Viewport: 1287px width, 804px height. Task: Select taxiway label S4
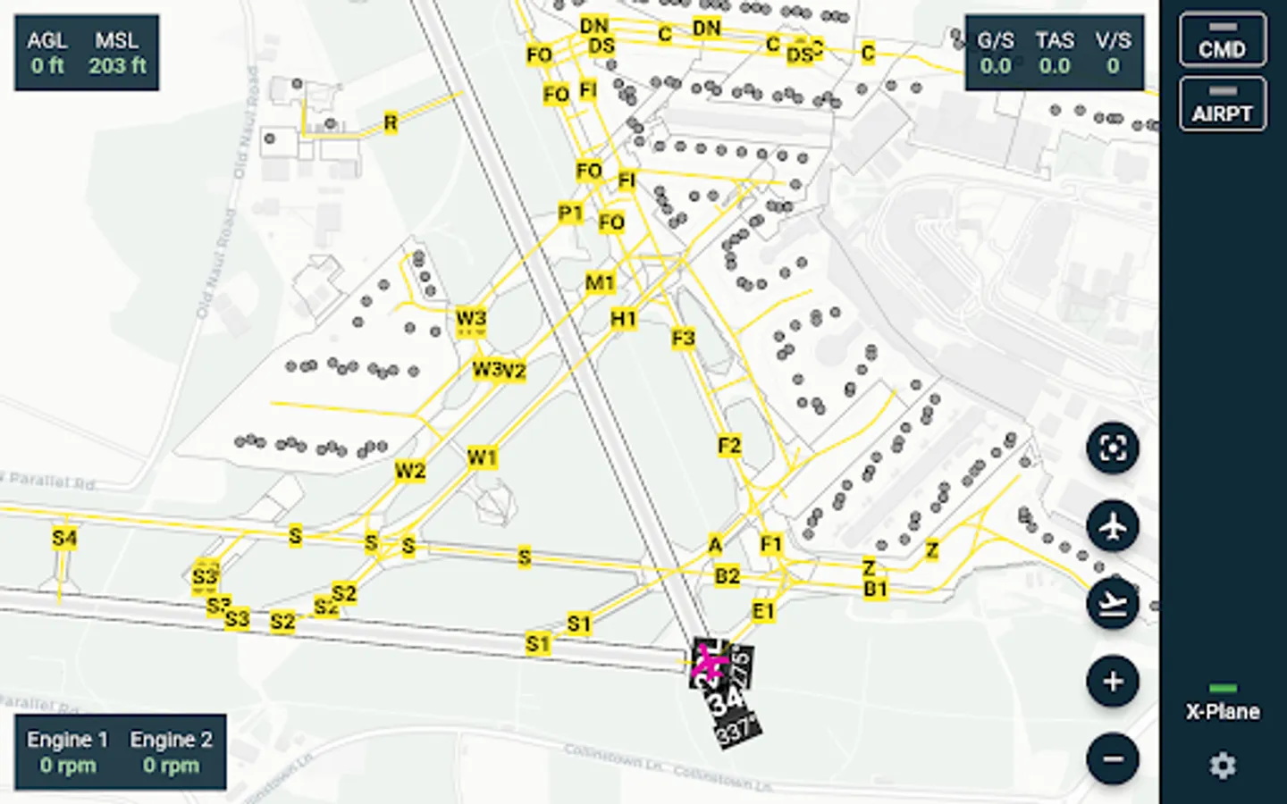[x=64, y=538]
